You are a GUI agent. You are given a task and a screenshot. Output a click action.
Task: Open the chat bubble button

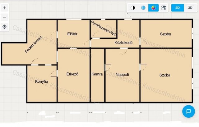[x=188, y=111]
